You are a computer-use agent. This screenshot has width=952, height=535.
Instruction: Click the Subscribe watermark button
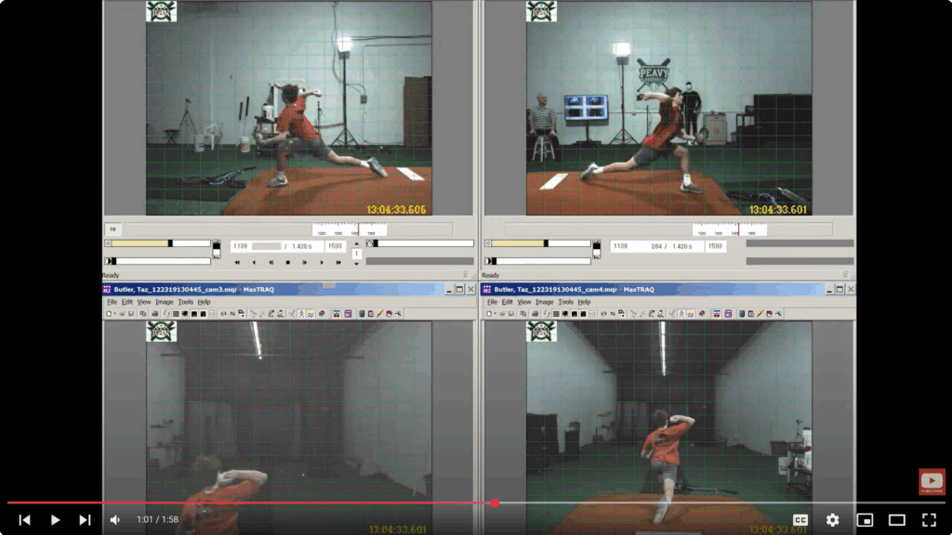tap(932, 481)
